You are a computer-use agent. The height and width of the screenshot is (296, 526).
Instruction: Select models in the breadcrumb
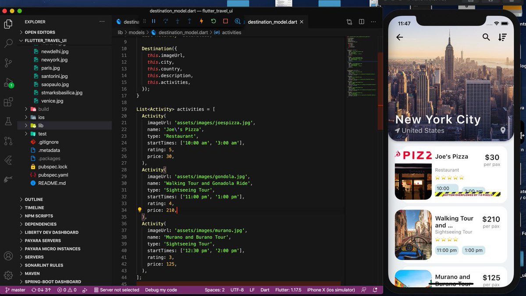click(x=136, y=32)
